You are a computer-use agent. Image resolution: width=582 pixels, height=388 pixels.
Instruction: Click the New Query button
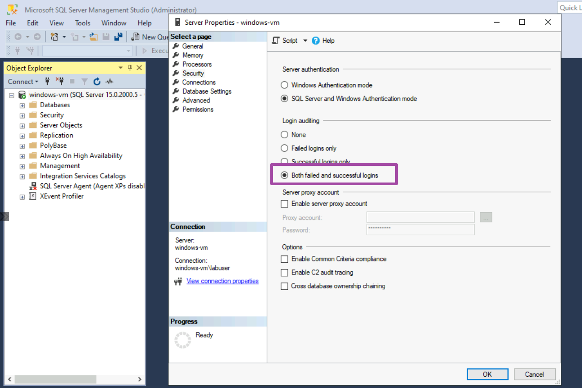[150, 37]
